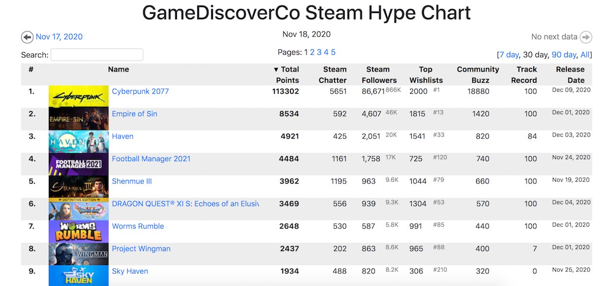This screenshot has width=610, height=286.
Task: Click Project Wingman track record value 7
Action: 534,248
